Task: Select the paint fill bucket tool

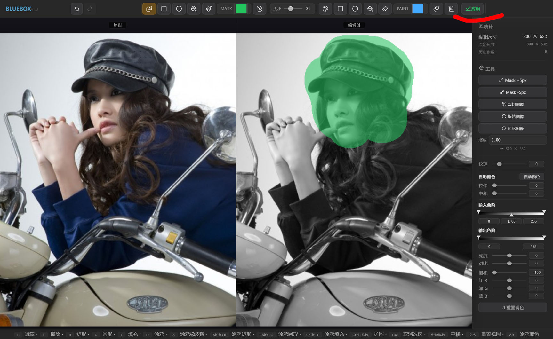Action: tap(370, 9)
